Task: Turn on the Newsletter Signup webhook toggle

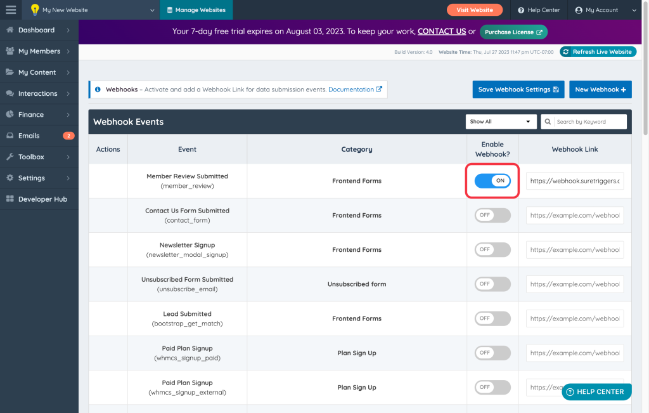Action: (x=492, y=249)
